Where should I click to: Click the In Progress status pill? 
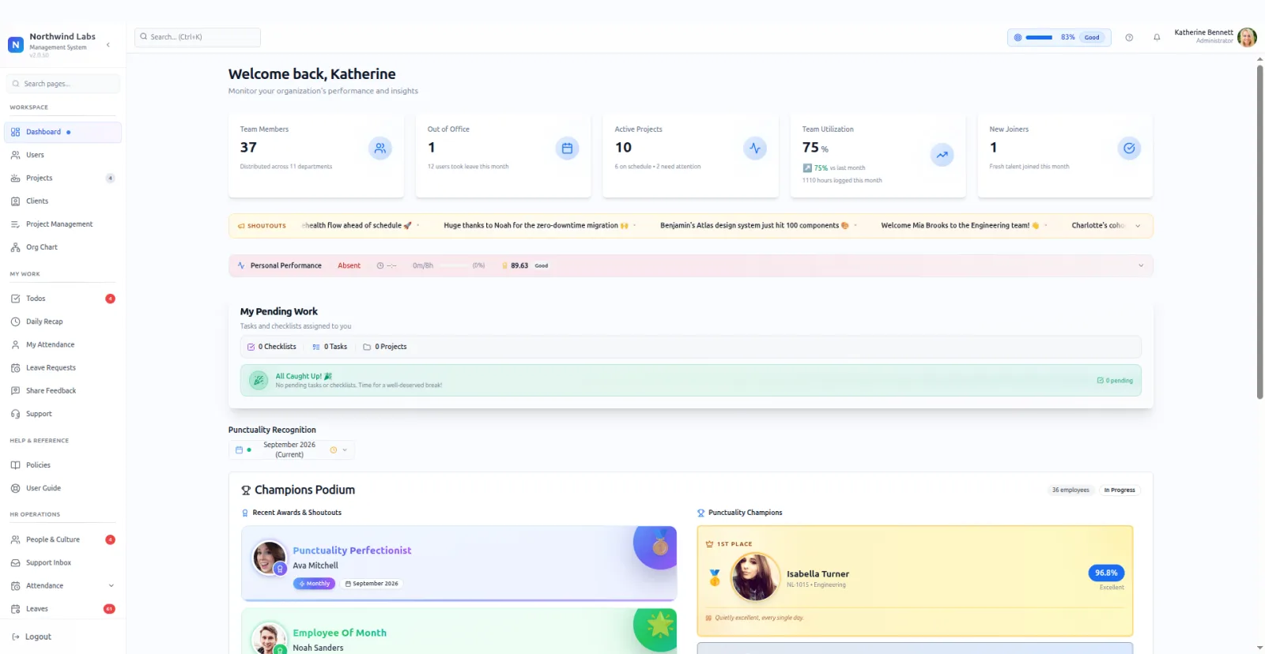[1120, 490]
